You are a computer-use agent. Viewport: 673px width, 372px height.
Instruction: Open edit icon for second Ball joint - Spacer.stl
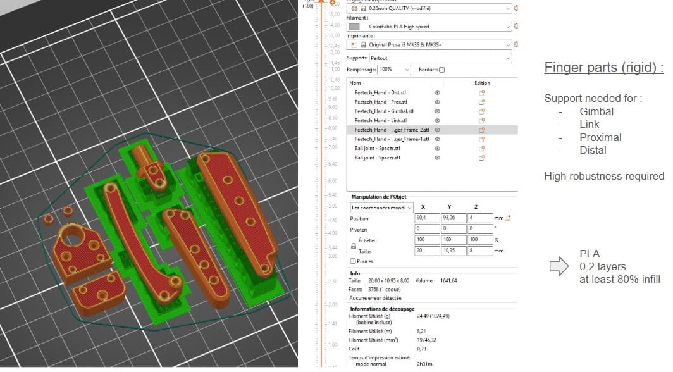tap(481, 158)
